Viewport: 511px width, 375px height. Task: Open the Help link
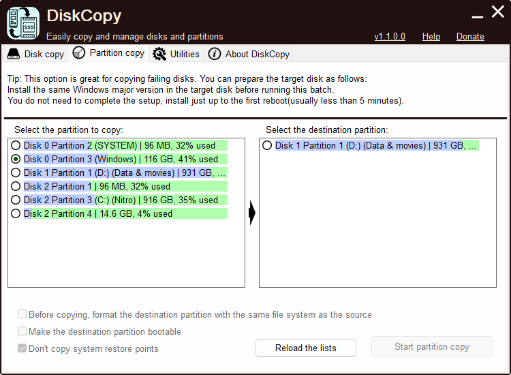431,37
